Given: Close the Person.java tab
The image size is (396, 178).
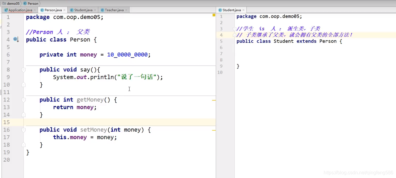Looking at the screenshot, I should point(64,10).
